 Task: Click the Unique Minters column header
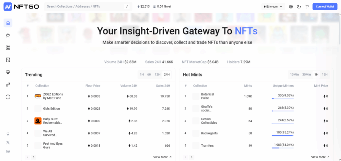coord(283,86)
